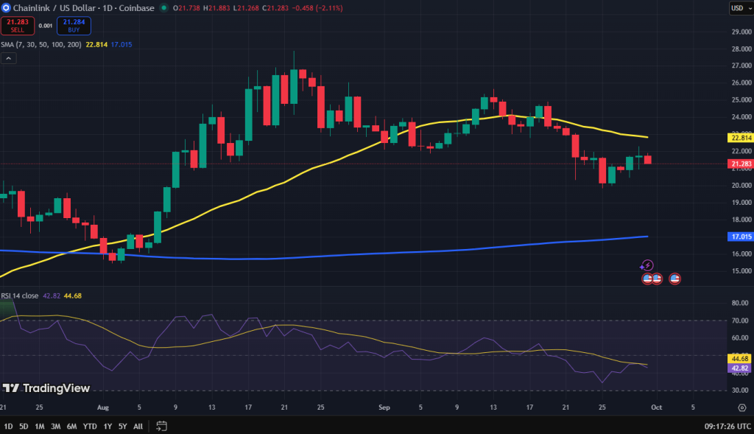The width and height of the screenshot is (754, 434).
Task: Click the Chainlink symbol logo icon
Action: click(x=6, y=8)
